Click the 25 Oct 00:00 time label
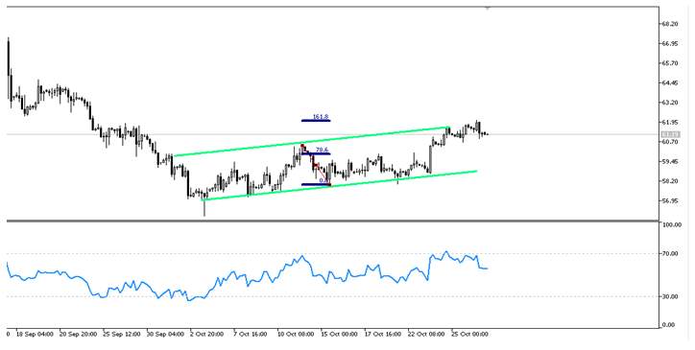 469,334
